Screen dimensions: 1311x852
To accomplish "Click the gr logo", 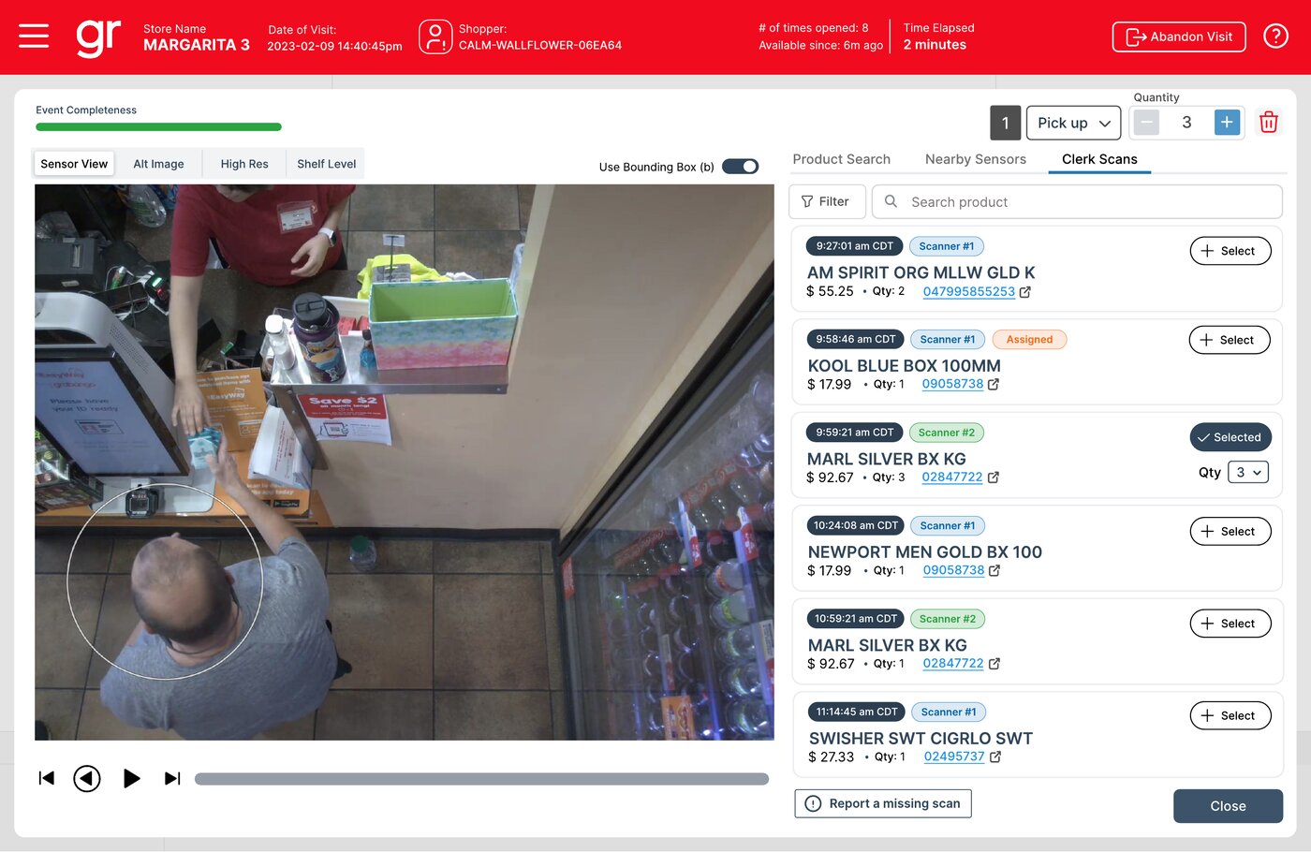I will tap(98, 37).
